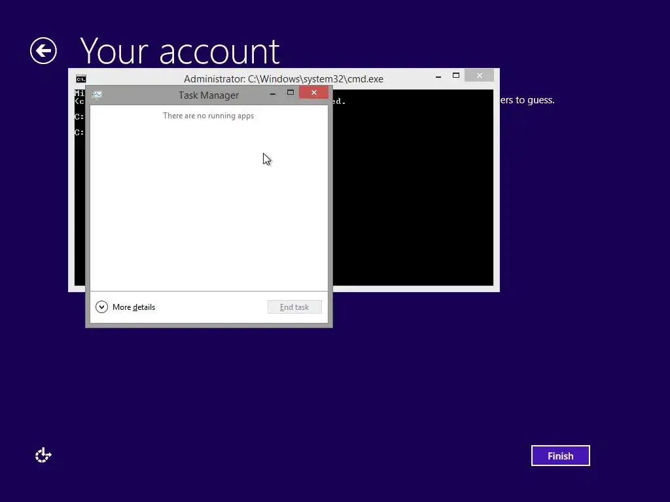Expand More details in Task Manager
Screen dimensions: 670x502
125,307
